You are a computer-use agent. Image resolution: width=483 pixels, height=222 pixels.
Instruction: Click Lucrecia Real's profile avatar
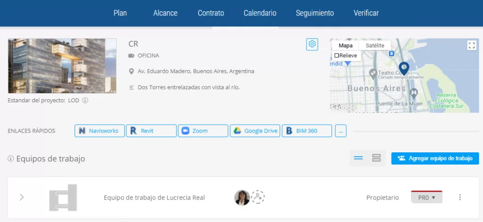(242, 198)
